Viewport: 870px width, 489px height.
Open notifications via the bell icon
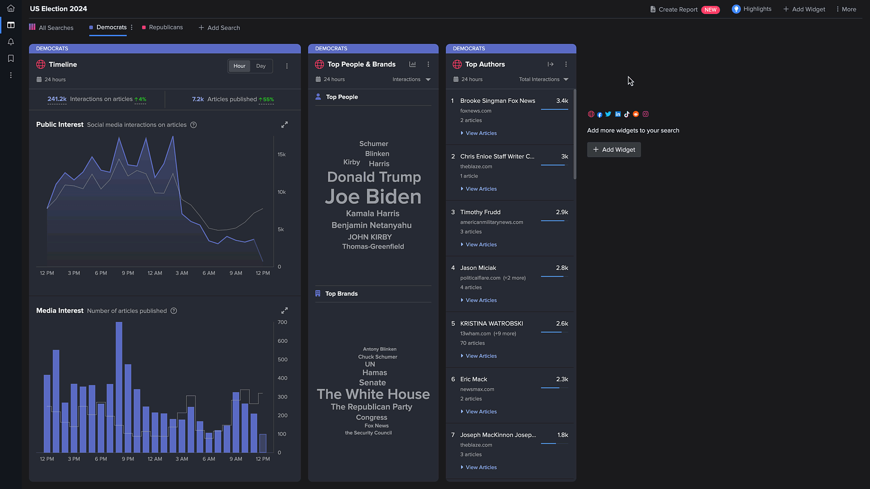(x=10, y=42)
